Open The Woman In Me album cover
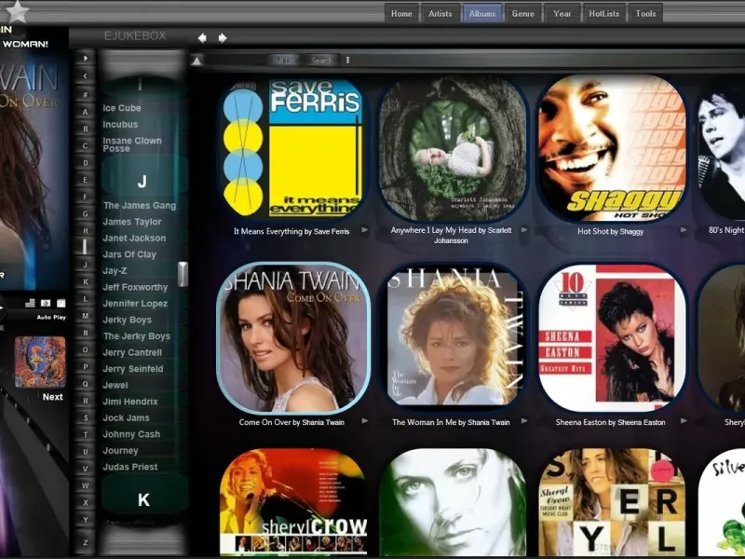Image resolution: width=745 pixels, height=559 pixels. pyautogui.click(x=452, y=337)
